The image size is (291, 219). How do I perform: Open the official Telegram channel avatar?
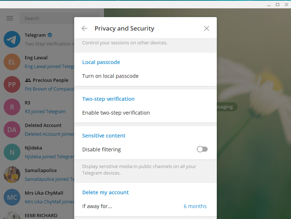(12, 39)
